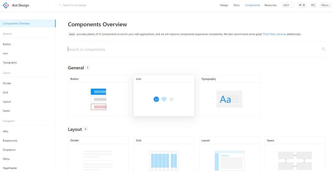
Task: Open the Docs navigation item
Action: tap(237, 5)
